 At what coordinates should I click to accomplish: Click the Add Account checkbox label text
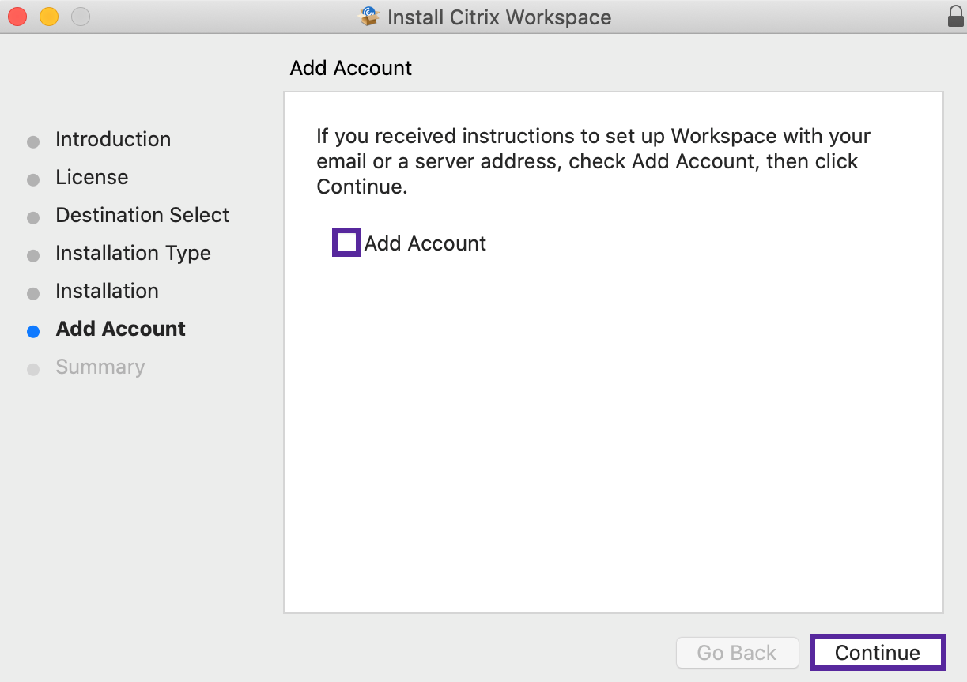tap(425, 243)
